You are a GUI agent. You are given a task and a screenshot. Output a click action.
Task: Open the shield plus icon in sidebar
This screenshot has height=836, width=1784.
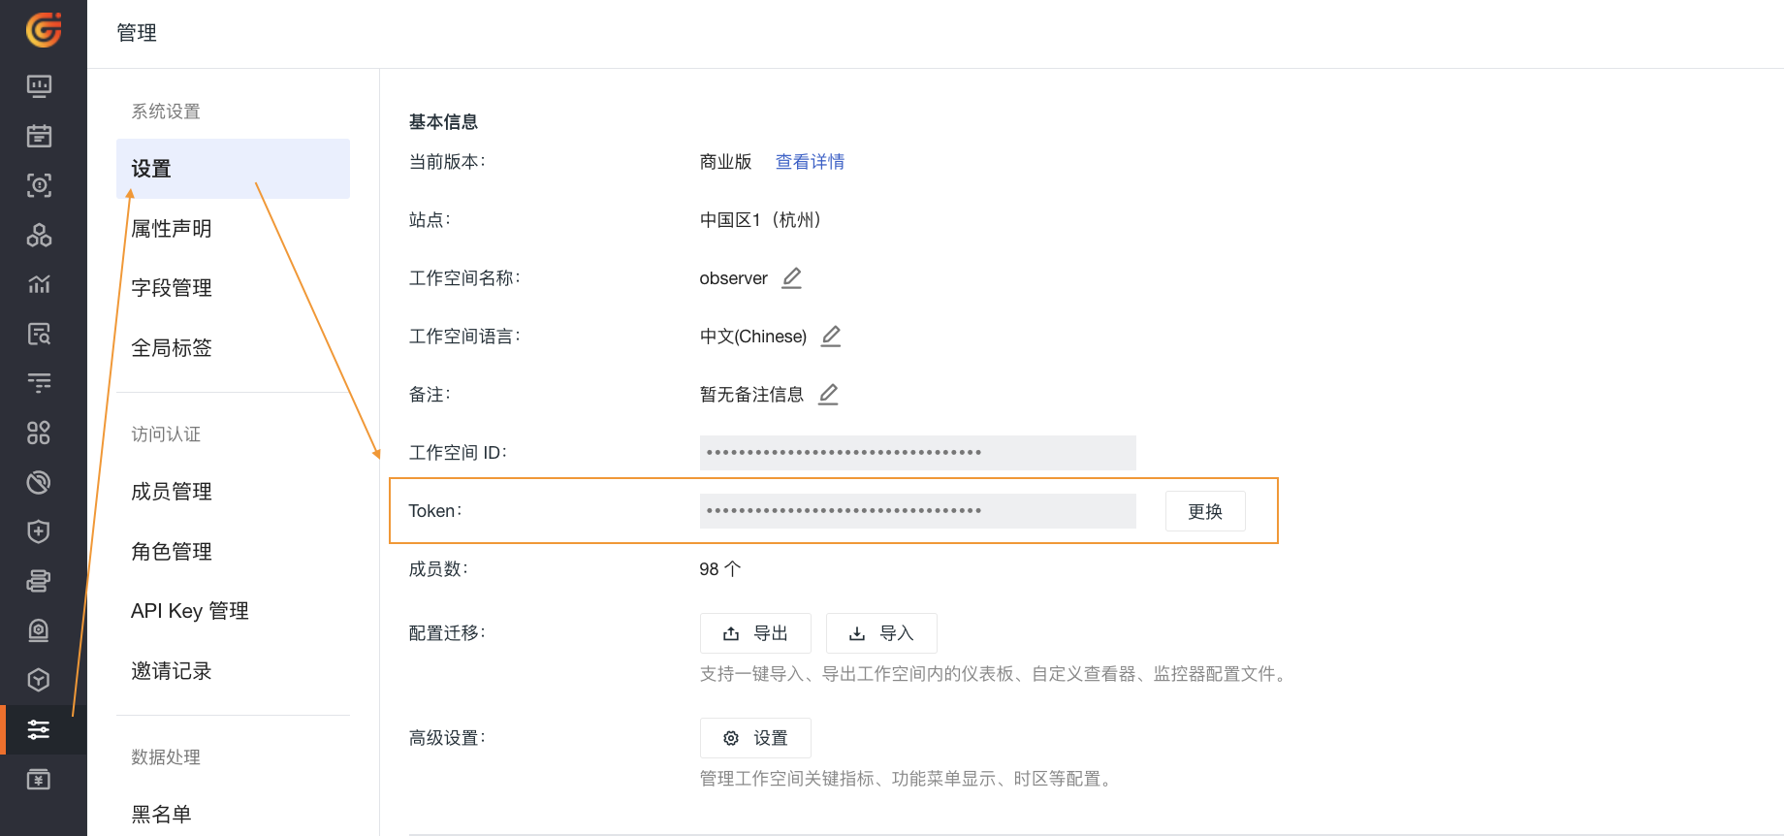39,531
